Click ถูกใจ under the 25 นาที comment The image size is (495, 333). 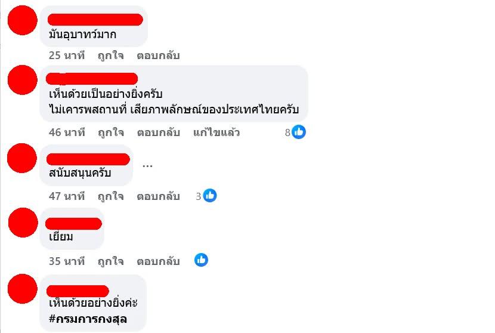click(x=110, y=55)
